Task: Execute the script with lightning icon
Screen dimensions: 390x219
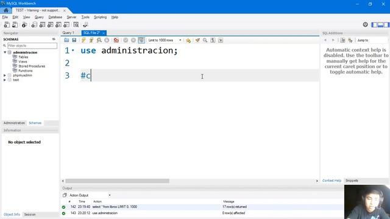Action: click(x=83, y=40)
